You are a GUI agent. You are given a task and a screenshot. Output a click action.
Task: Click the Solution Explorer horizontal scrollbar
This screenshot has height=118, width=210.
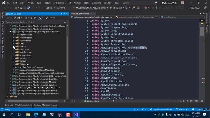point(33,101)
